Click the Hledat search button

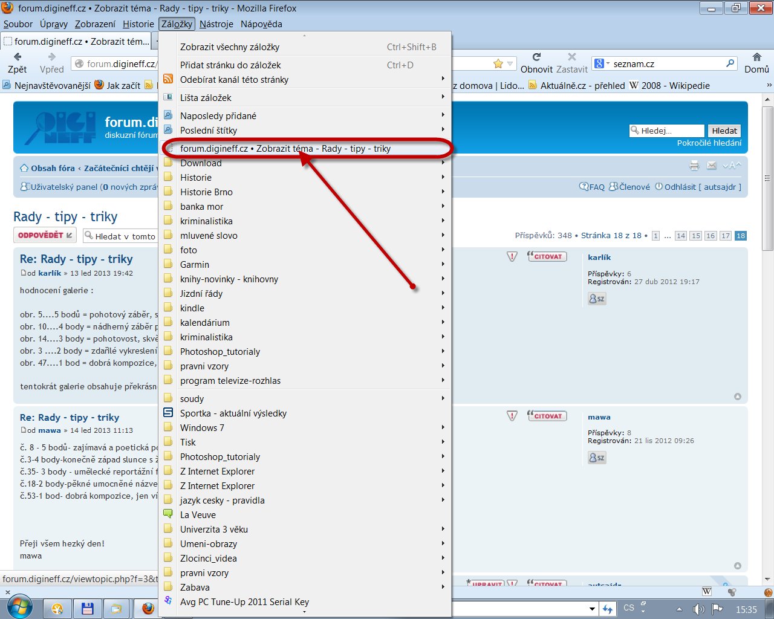click(x=724, y=131)
